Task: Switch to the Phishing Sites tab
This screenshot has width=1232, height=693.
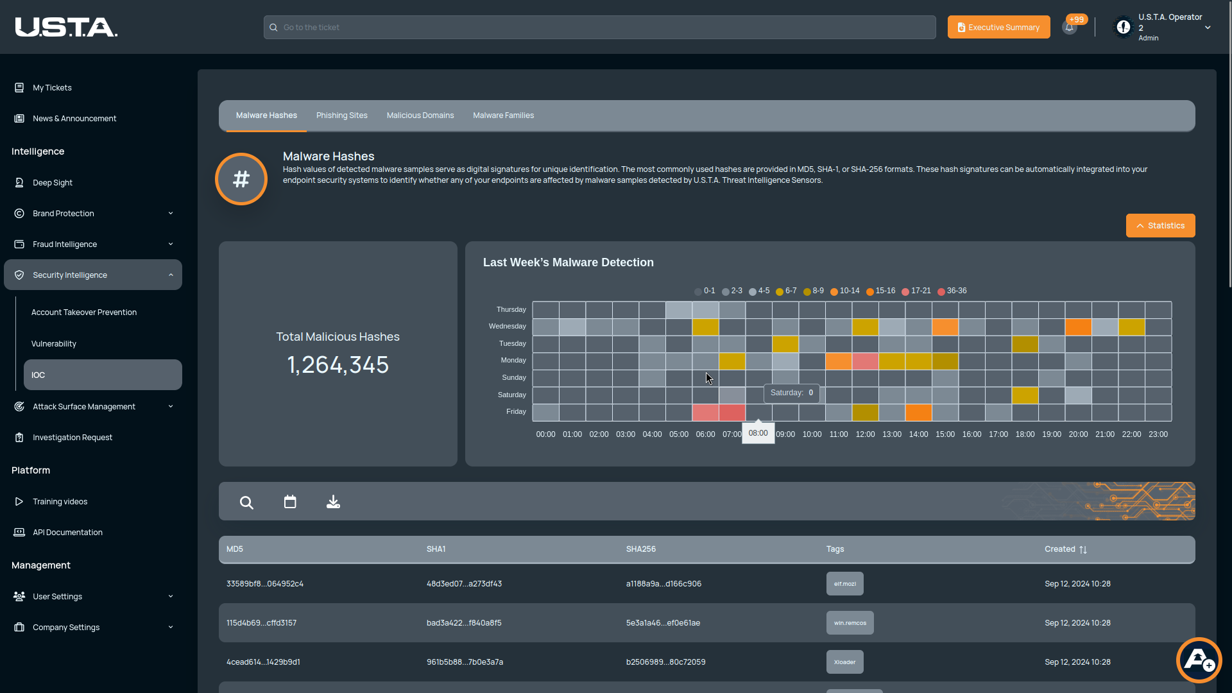Action: pyautogui.click(x=341, y=116)
